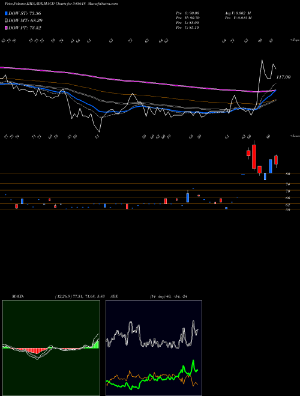
Task: Select the 'DOW ST: 73.56' label
Action: pyautogui.click(x=25, y=13)
